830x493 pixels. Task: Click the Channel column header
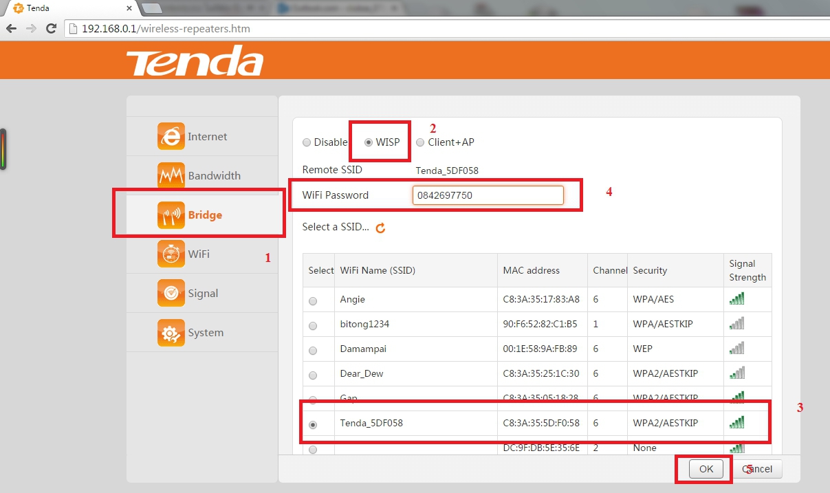pos(610,270)
